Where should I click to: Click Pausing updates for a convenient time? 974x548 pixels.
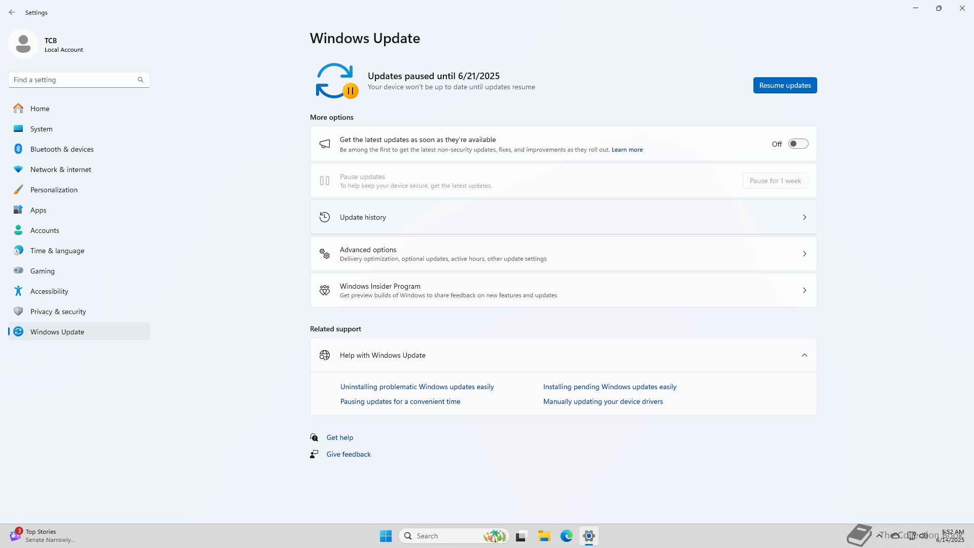[400, 401]
